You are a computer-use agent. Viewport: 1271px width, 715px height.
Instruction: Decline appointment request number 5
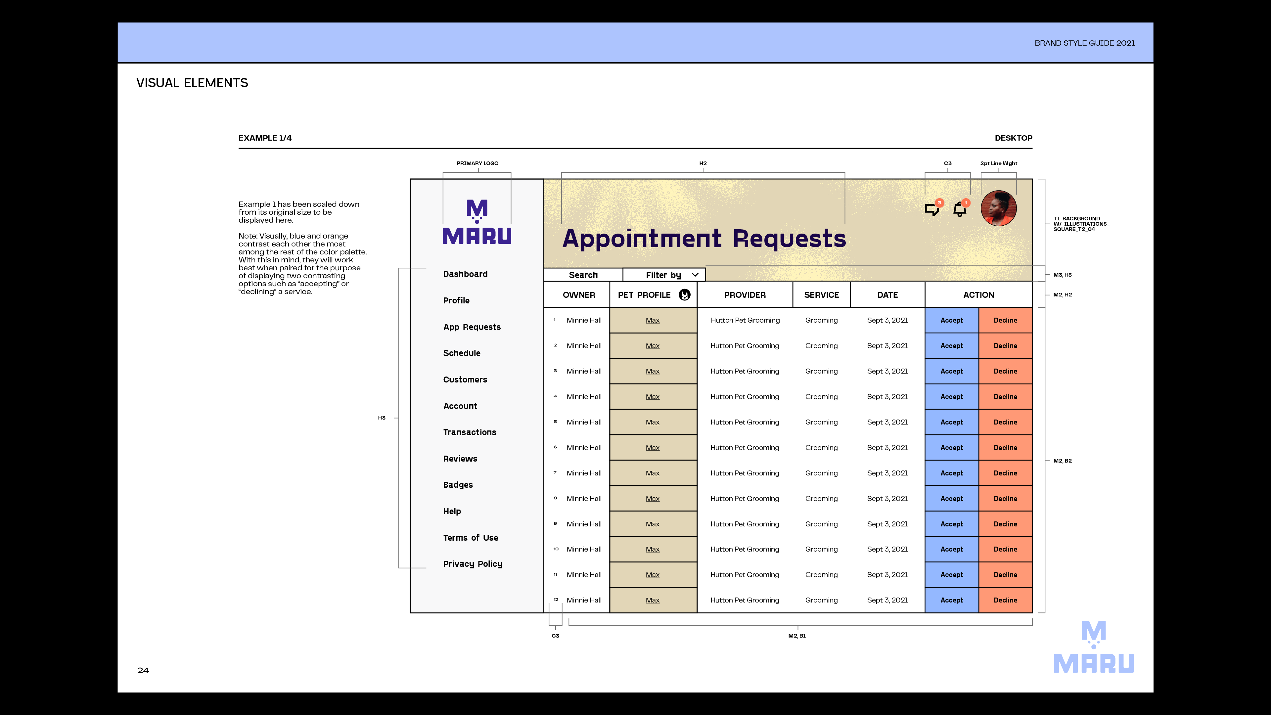pos(1005,422)
